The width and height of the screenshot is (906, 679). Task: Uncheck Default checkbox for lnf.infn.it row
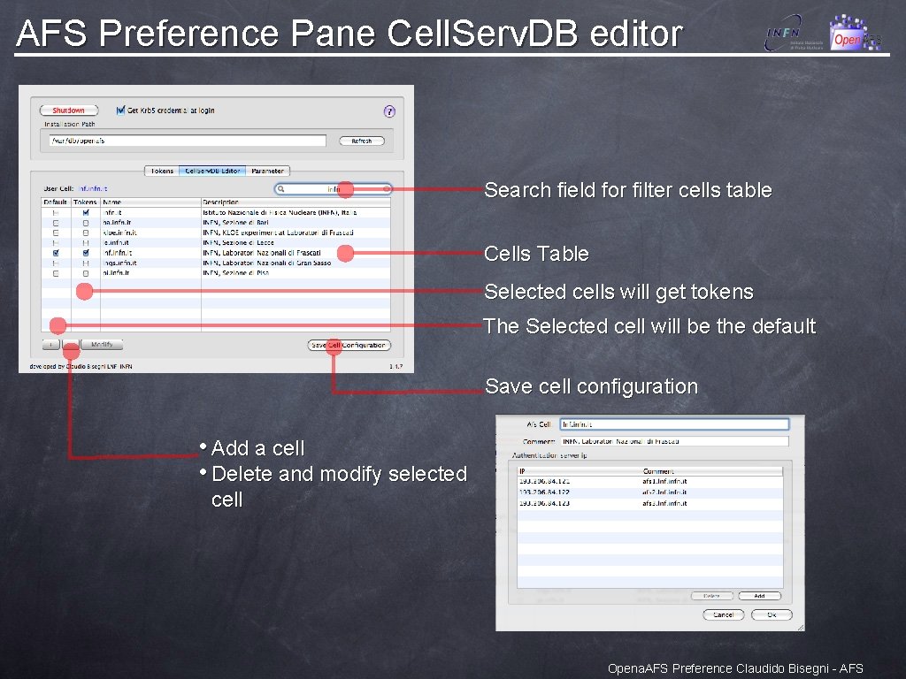(x=56, y=253)
